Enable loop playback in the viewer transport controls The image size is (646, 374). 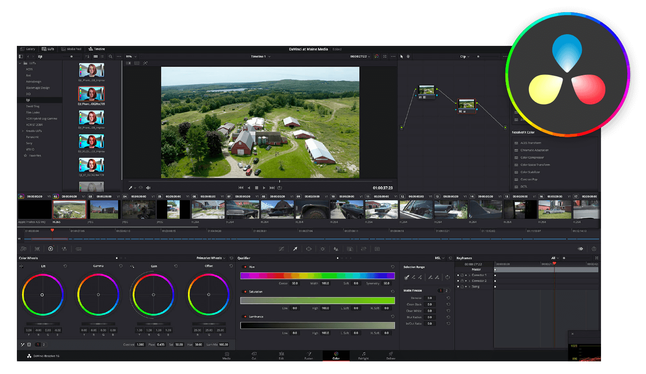click(280, 188)
